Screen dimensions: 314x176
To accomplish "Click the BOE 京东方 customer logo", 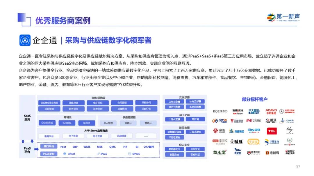I will [x=220, y=111].
